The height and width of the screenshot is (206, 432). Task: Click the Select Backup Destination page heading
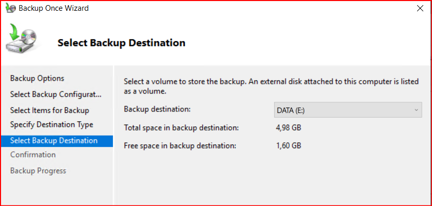pyautogui.click(x=121, y=43)
